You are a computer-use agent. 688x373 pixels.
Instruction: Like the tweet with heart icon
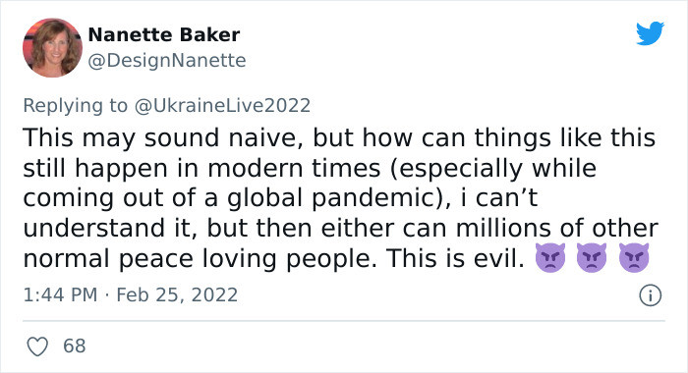click(37, 346)
